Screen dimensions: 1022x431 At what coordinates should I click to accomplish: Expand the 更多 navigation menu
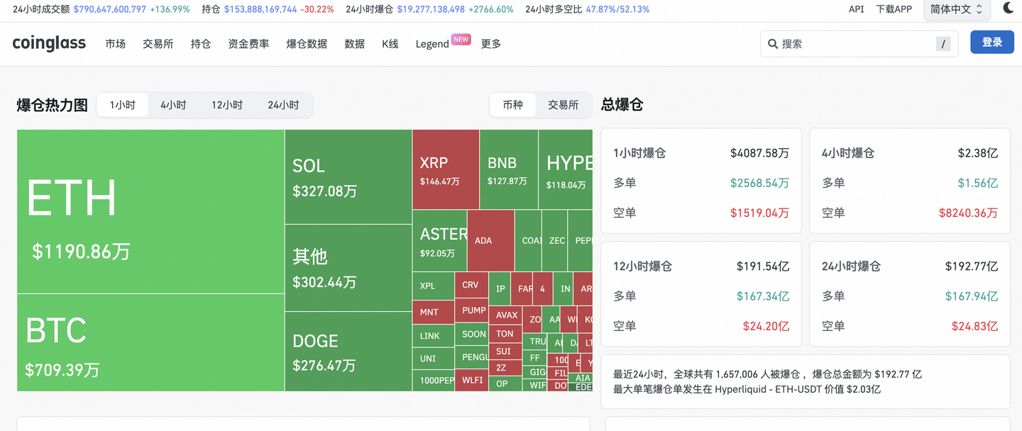coord(491,44)
